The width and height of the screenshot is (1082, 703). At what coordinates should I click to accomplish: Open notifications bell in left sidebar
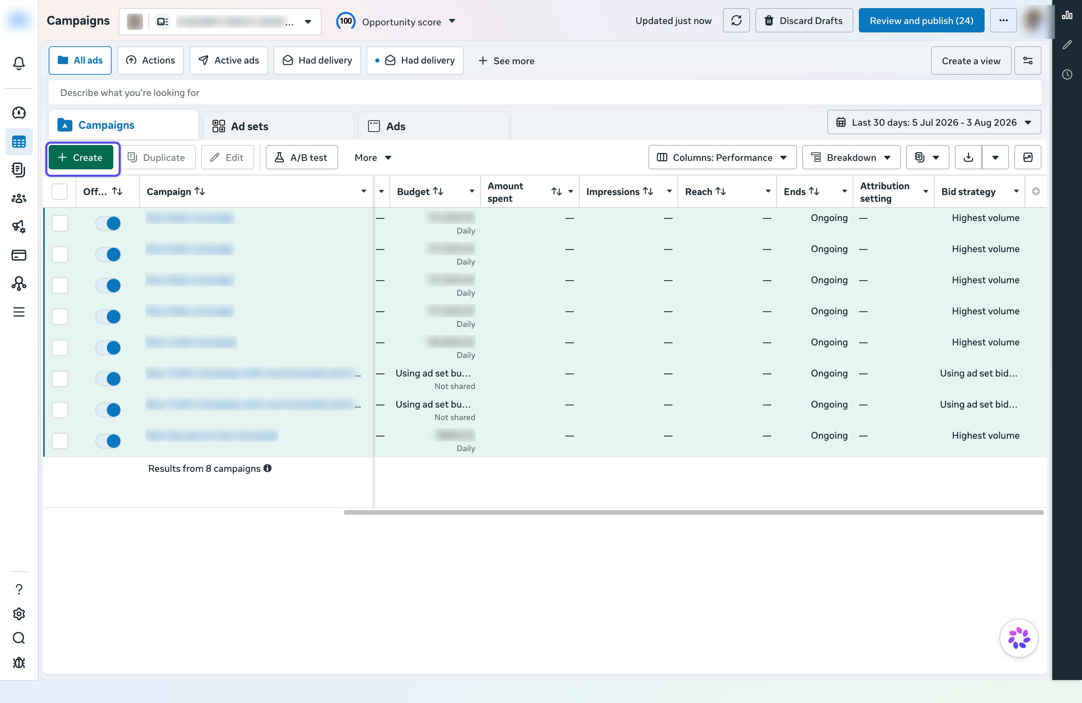click(19, 63)
